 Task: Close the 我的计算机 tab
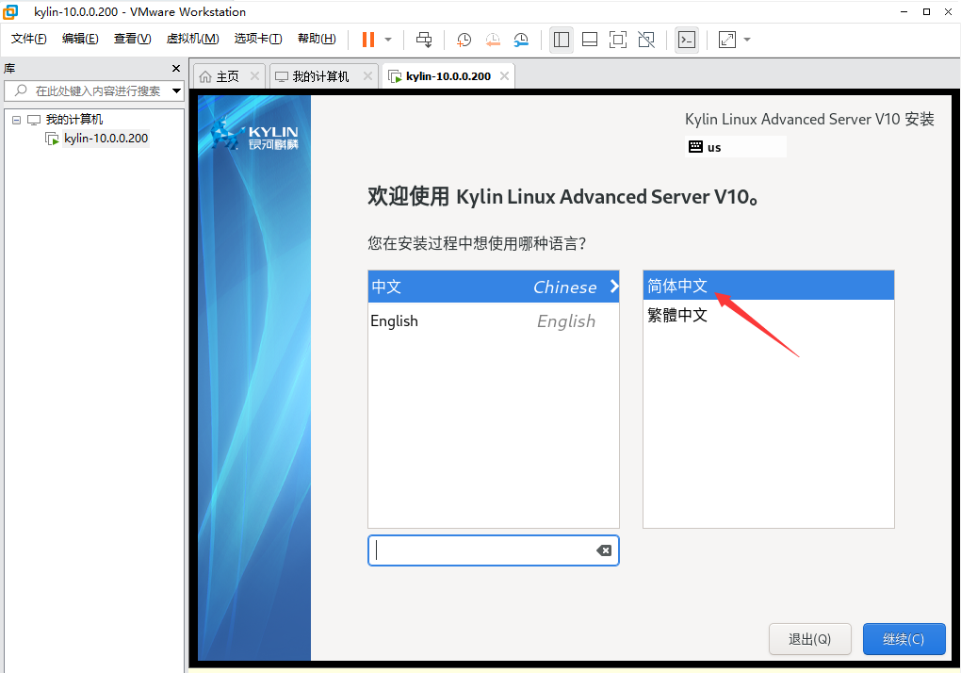coord(367,76)
